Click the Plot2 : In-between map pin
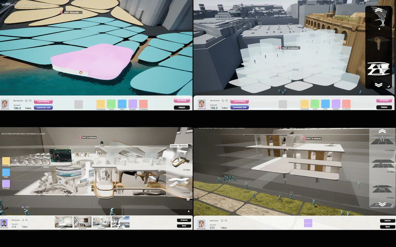The width and height of the screenshot is (396, 247). (x=280, y=48)
